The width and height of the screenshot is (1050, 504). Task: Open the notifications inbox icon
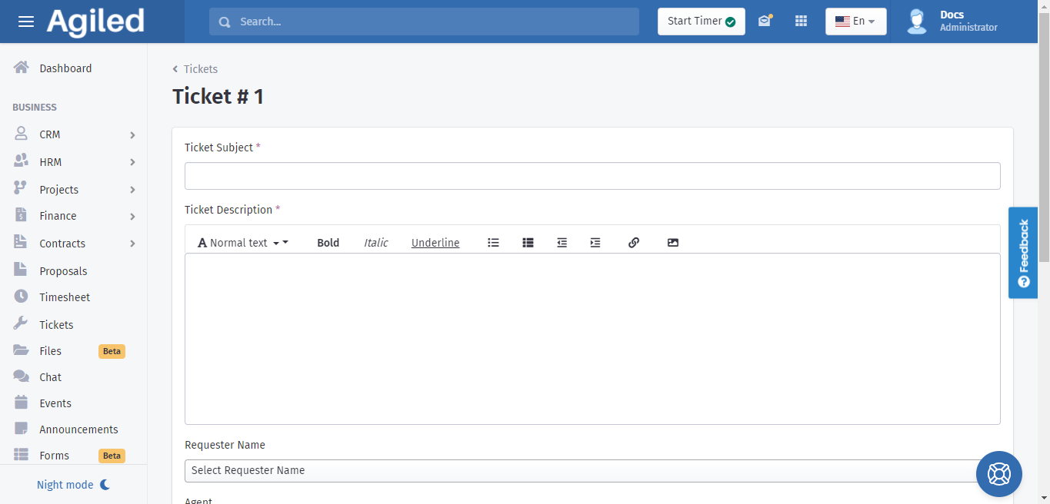point(764,22)
